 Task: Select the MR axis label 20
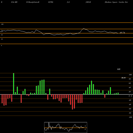click(x=130, y=92)
